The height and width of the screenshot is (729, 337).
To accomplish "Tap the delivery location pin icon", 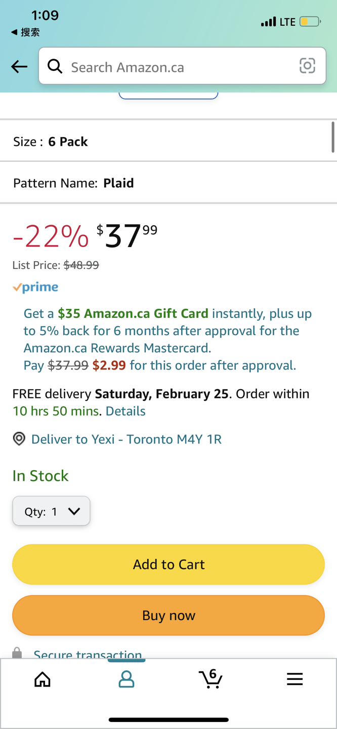I will [x=19, y=439].
